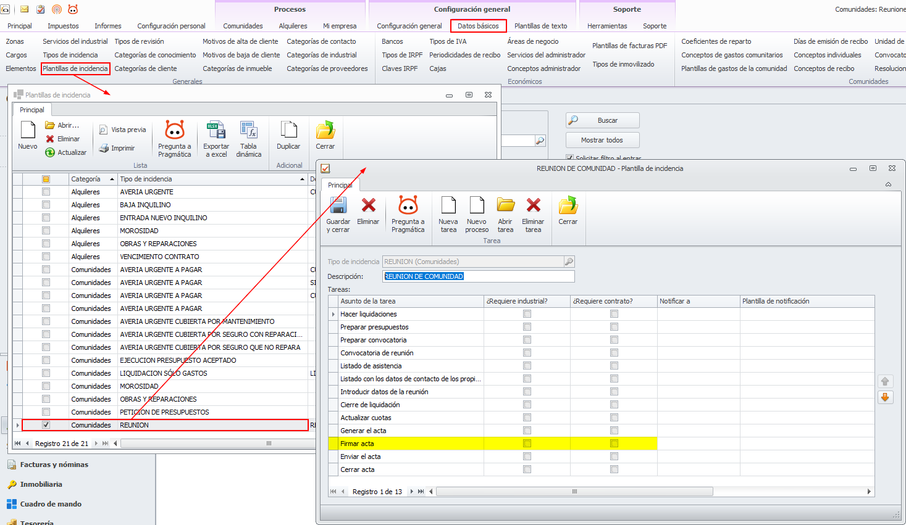Click the Mostrar todos button
This screenshot has height=525, width=906.
pyautogui.click(x=603, y=140)
